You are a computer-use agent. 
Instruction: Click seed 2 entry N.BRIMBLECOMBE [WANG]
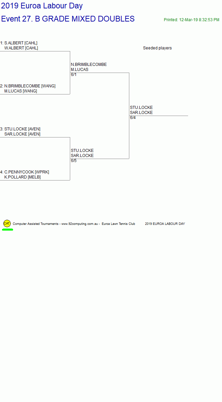(28, 86)
